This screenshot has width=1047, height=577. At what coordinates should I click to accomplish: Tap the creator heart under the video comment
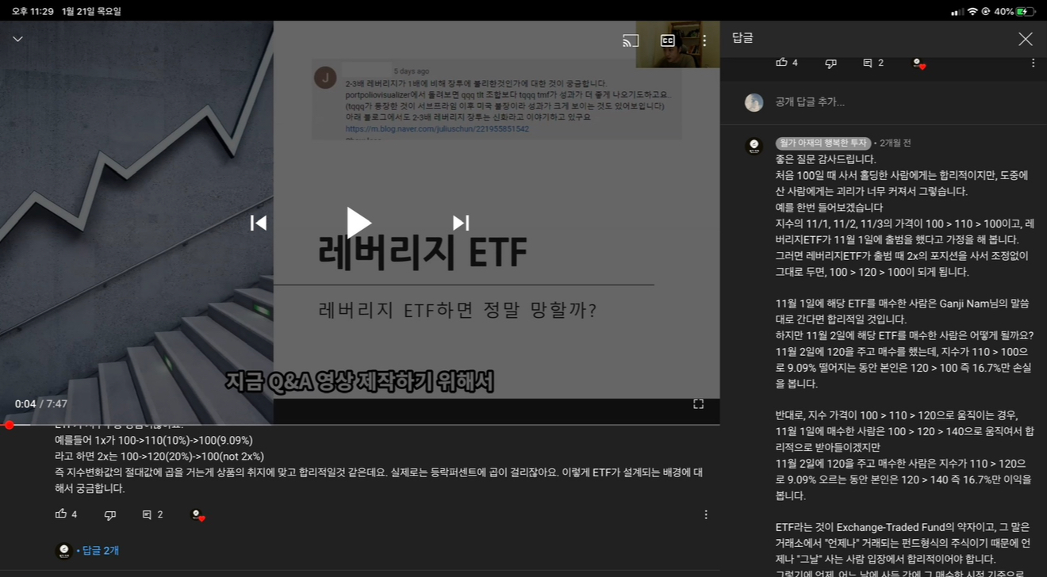198,515
